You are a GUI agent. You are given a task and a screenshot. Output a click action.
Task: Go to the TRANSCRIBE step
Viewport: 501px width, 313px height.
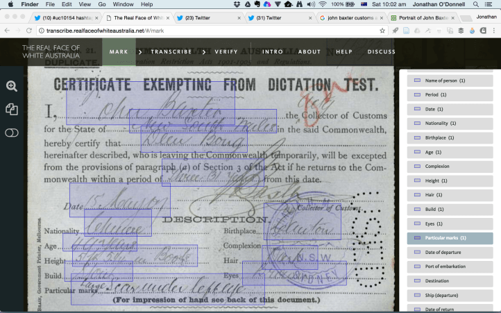coord(171,52)
